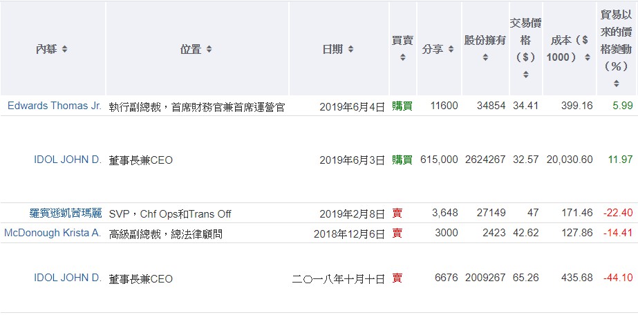Viewport: 638px width, 315px height.
Task: Open IDOL JOHN D. link in last row
Action: pos(68,278)
